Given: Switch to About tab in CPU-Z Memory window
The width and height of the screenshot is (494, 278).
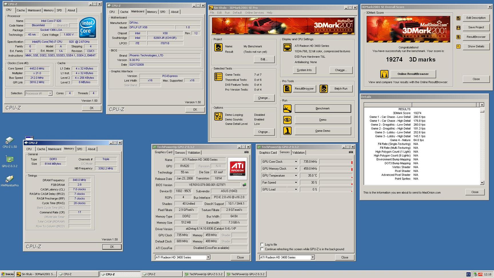Looking at the screenshot, I should pos(91,149).
